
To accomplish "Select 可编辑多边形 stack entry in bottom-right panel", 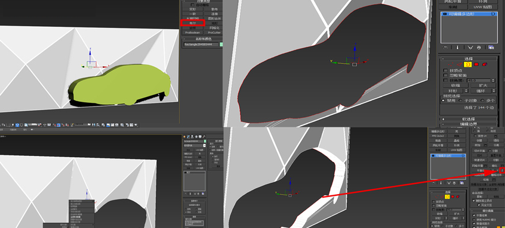I will pyautogui.click(x=448, y=156).
